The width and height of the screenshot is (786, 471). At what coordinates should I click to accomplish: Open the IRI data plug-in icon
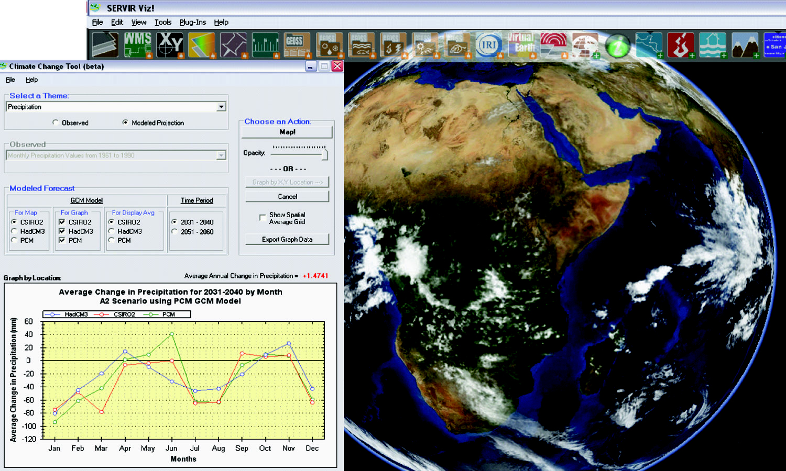(488, 44)
